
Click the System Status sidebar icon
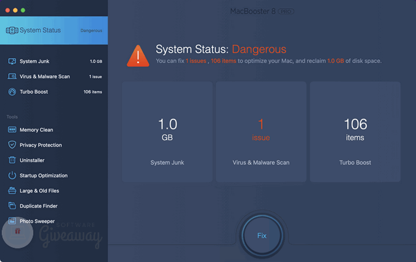click(x=12, y=30)
